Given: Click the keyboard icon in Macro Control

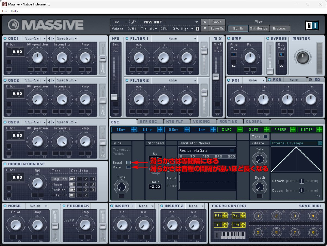Looking at the screenshot, I should coord(230,235).
